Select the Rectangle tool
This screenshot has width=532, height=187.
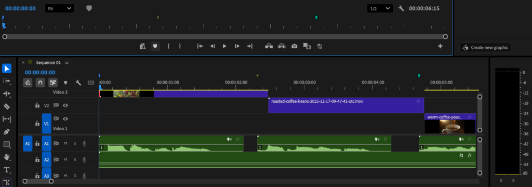(x=7, y=144)
